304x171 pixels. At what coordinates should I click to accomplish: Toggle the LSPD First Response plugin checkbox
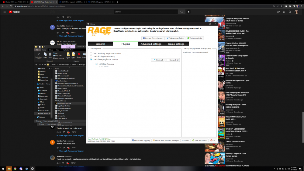tap(96, 64)
